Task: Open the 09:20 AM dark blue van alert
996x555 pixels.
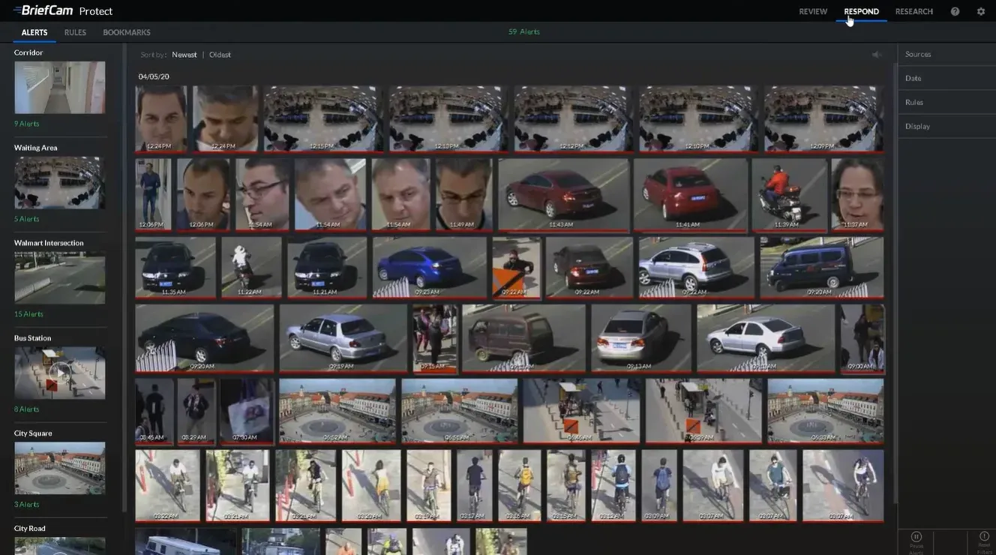Action: 822,268
